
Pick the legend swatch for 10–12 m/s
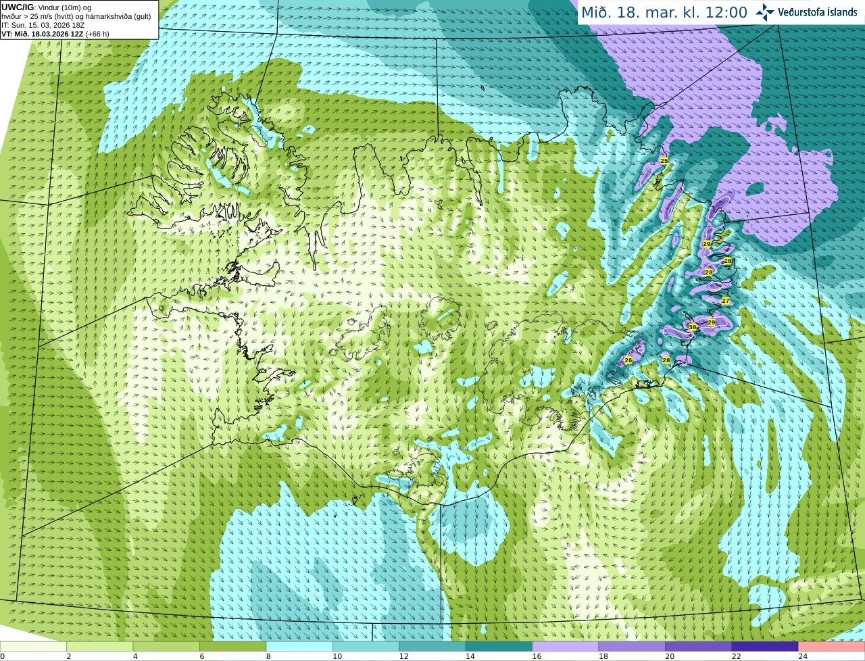366,646
